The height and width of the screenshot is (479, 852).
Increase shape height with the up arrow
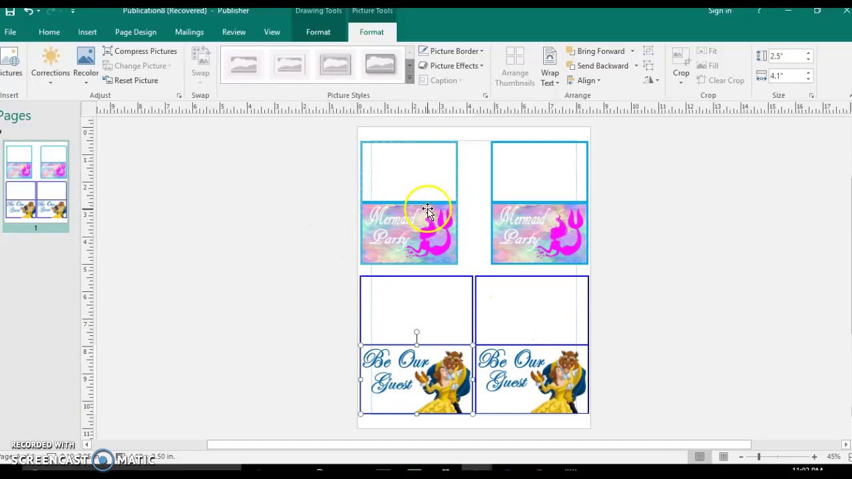click(808, 53)
